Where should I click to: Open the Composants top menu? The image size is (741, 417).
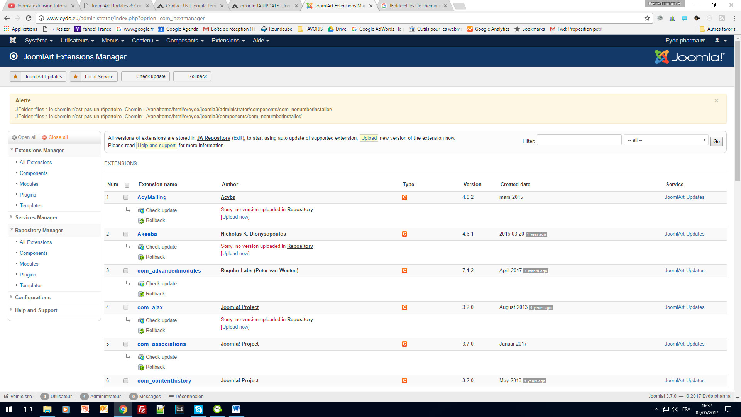pos(184,41)
